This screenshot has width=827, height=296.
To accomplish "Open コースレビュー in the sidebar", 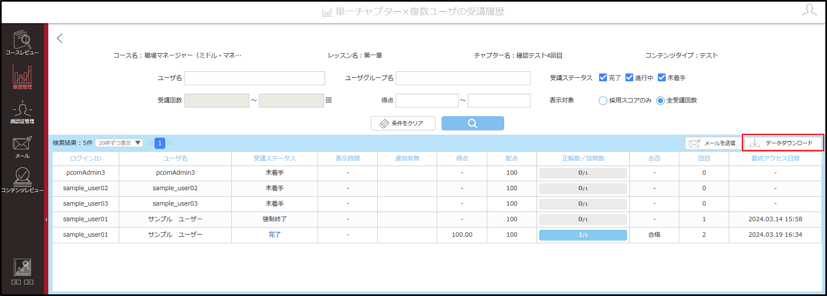I will pyautogui.click(x=23, y=43).
